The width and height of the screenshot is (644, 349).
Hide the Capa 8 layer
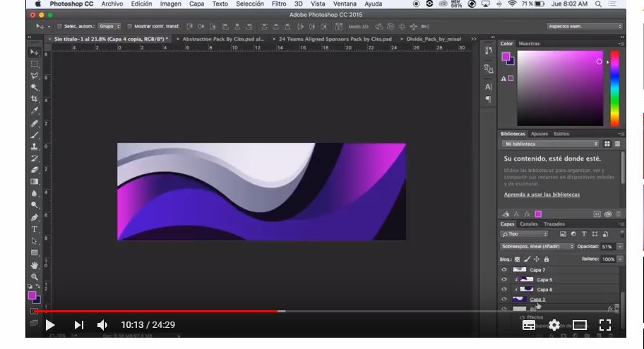[x=504, y=289]
